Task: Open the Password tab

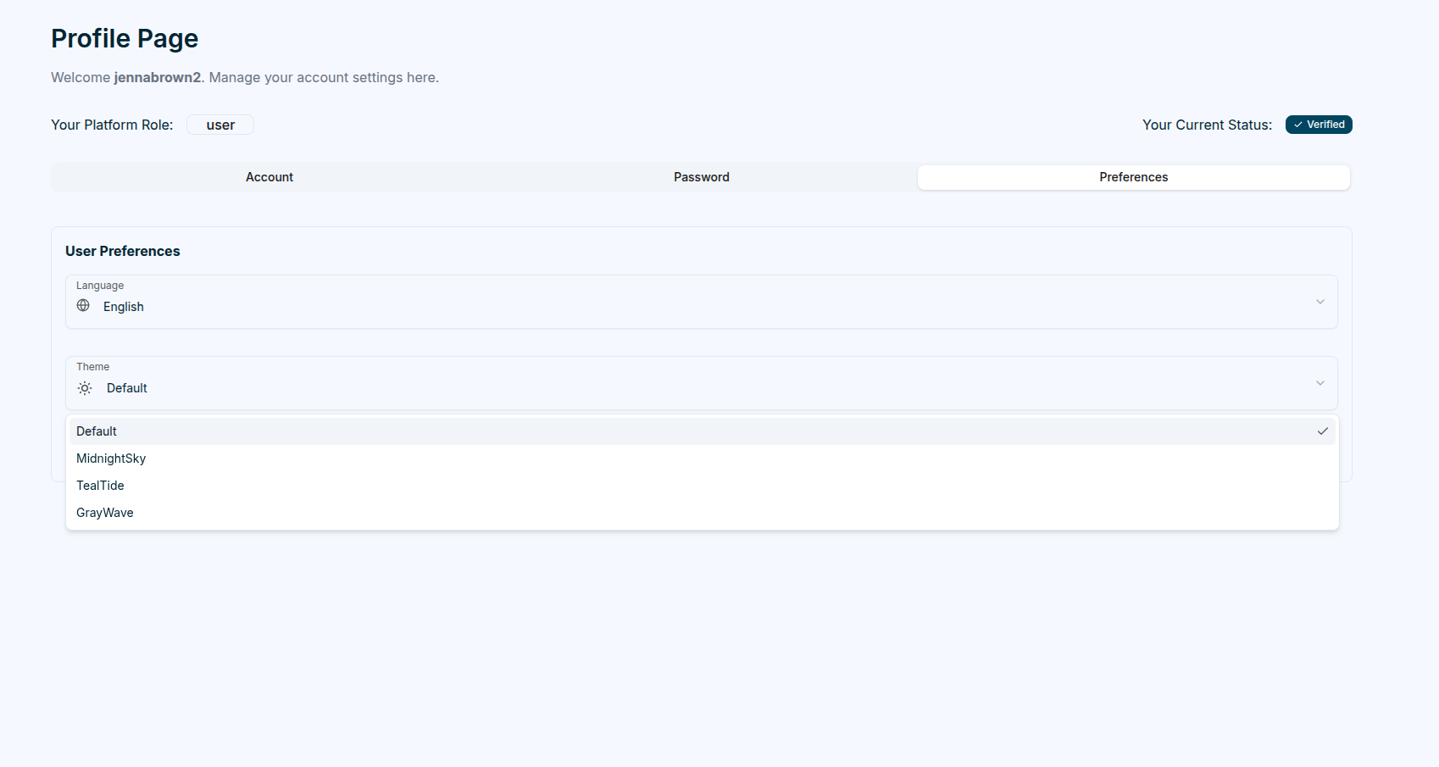Action: pyautogui.click(x=701, y=177)
